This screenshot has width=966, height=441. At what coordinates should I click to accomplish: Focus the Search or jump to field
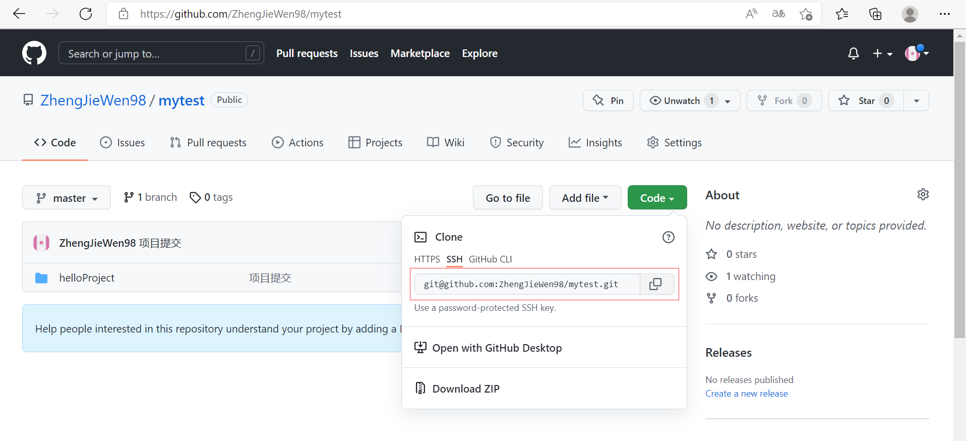click(161, 53)
